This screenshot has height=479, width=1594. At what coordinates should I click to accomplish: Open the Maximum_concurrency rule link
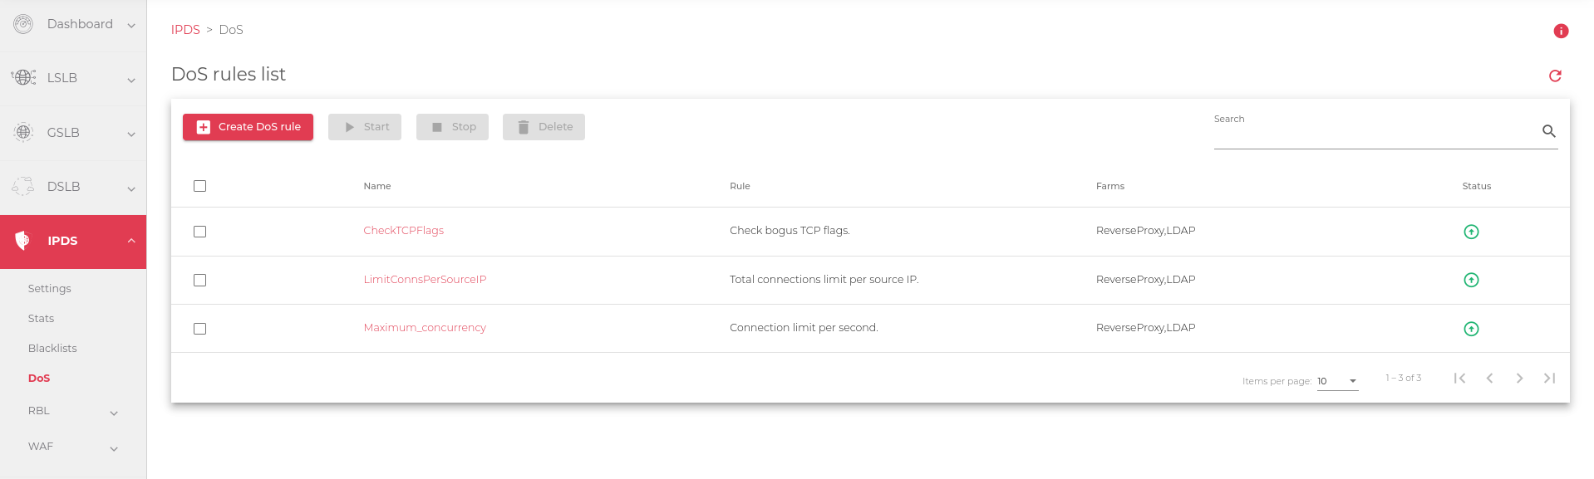click(425, 328)
